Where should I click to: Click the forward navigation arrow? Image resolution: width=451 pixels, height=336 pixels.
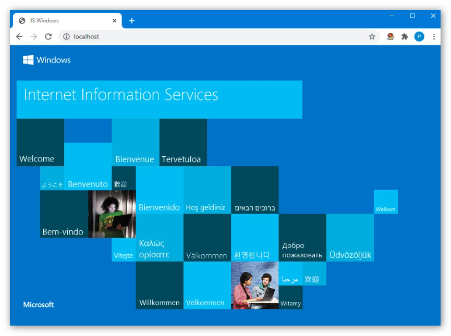click(34, 36)
